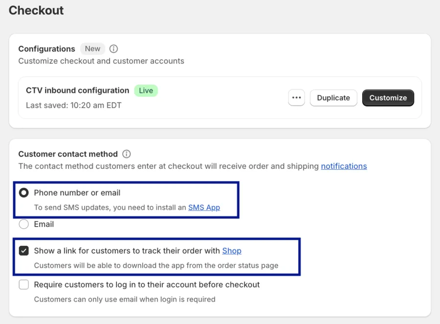Click the Duplicate button
The image size is (440, 324).
click(x=333, y=98)
